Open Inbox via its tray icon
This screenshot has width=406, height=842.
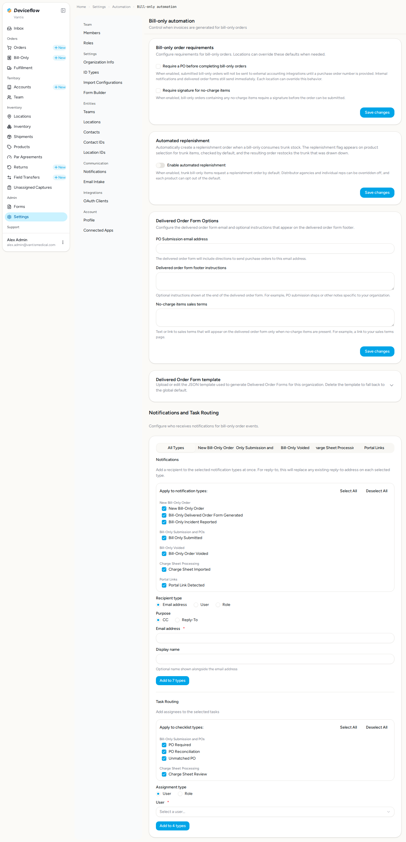click(x=10, y=28)
